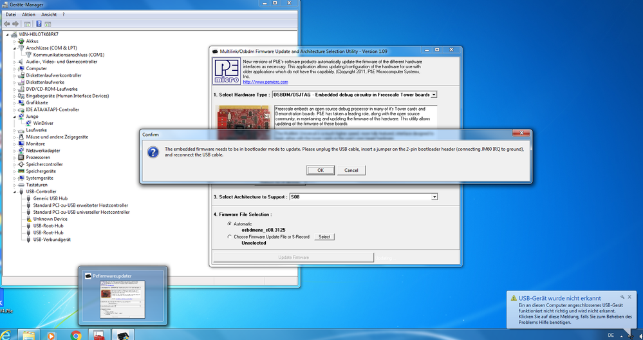Click the Akkus battery icon
This screenshot has width=643, height=340.
21,41
